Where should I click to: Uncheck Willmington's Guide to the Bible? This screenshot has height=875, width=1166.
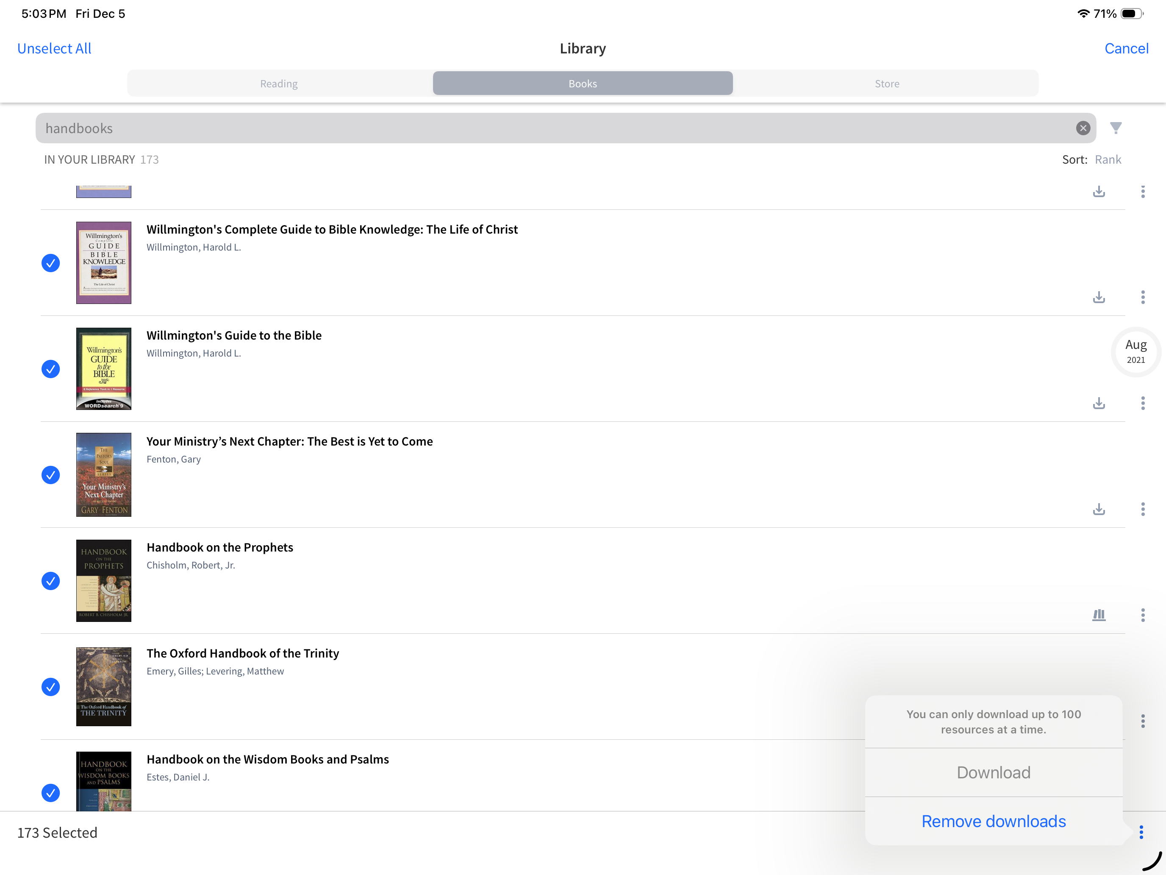pos(50,369)
